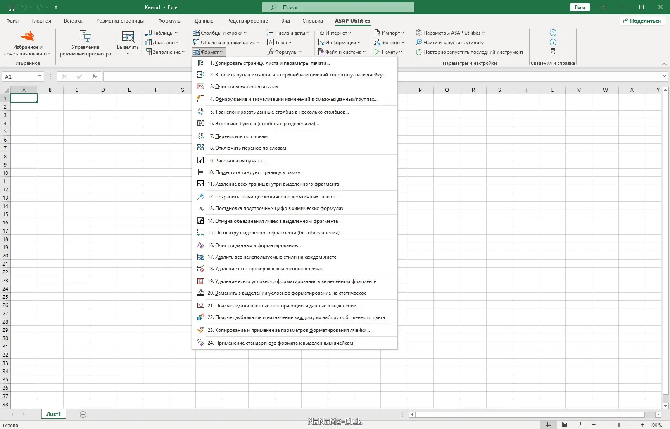Click the Начать start button

click(x=387, y=52)
